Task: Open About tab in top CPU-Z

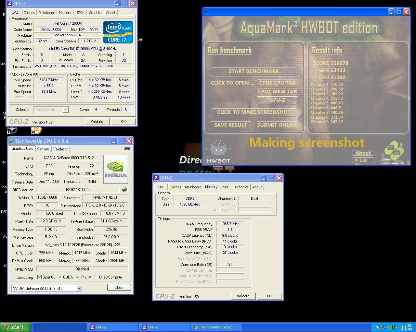Action: click(111, 13)
